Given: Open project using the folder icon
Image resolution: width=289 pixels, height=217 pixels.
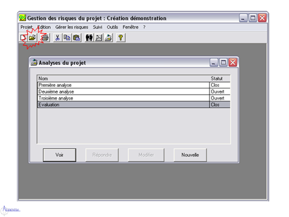Looking at the screenshot, I should (32, 37).
